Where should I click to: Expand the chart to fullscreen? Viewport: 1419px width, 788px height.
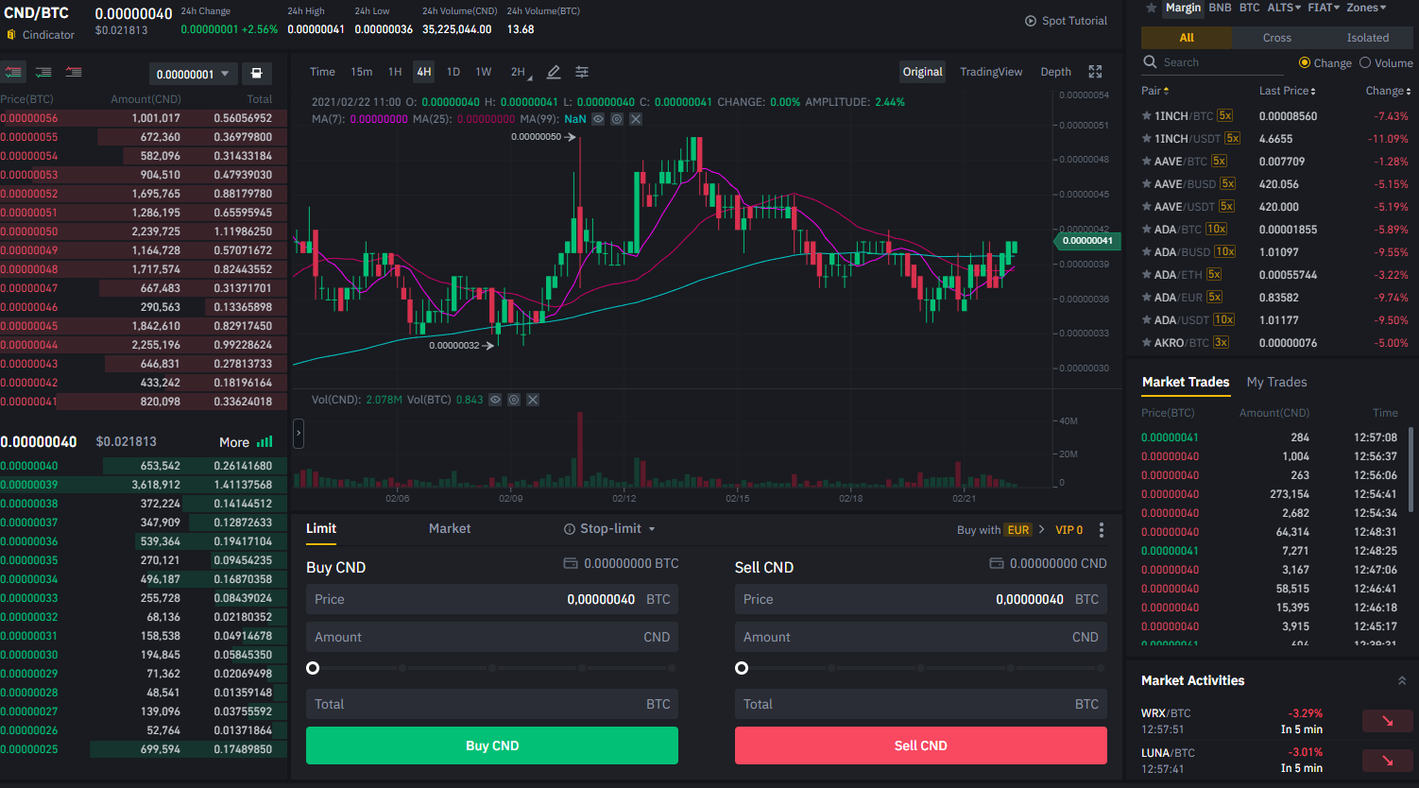(x=1096, y=72)
